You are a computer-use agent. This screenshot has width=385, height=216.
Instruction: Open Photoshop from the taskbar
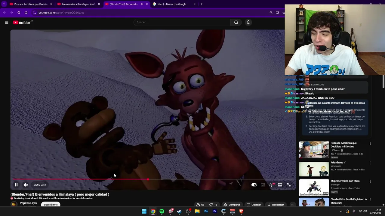(x=206, y=211)
